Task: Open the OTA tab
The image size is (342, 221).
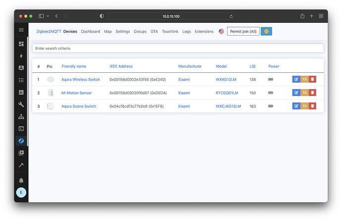Action: pos(154,32)
